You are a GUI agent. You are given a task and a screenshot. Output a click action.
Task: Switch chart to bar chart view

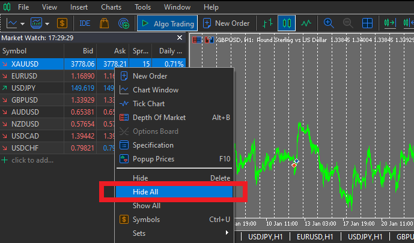[x=267, y=23]
